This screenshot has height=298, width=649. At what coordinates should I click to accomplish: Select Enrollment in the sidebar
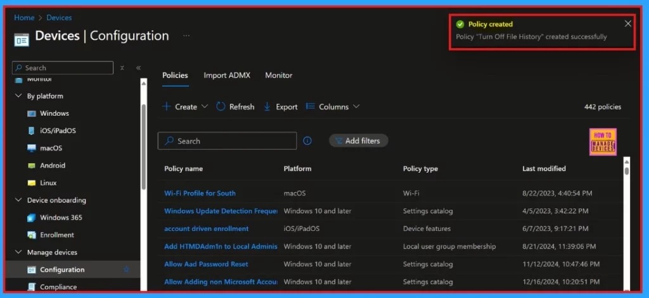point(56,235)
